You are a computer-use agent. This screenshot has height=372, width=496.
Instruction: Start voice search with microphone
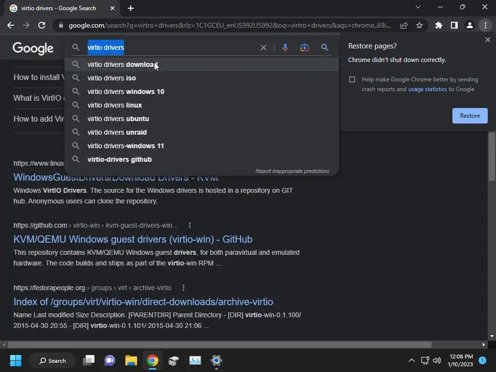(285, 47)
